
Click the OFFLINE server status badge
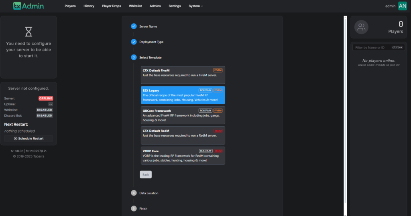click(x=46, y=99)
